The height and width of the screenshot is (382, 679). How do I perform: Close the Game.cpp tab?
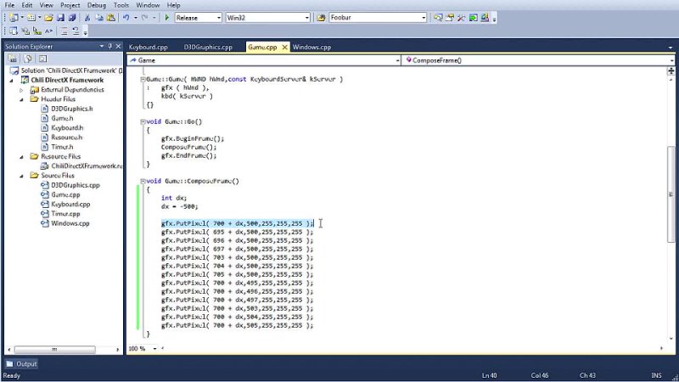tap(284, 48)
